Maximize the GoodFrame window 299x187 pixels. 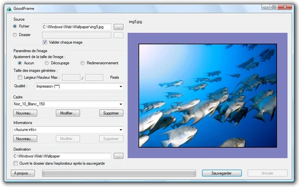(x=274, y=7)
